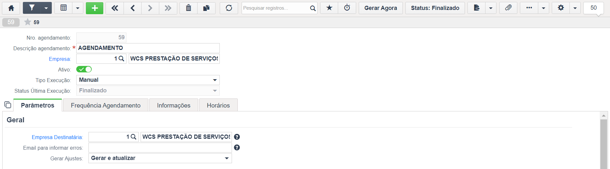Open help icon beside Email para informar erros
The image size is (610, 169).
click(237, 147)
